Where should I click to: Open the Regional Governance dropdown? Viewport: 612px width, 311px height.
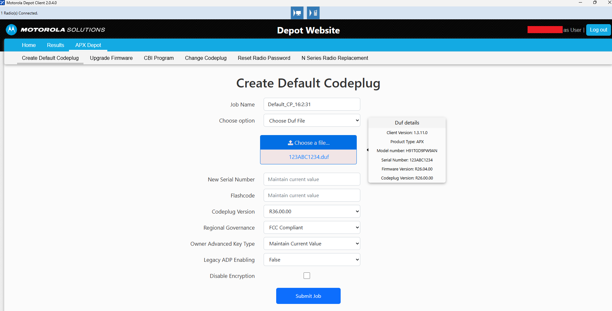pos(312,227)
